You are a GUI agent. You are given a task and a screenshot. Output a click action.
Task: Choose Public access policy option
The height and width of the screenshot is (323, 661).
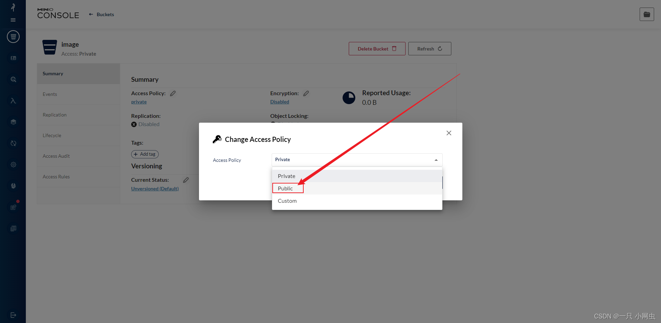coord(357,188)
